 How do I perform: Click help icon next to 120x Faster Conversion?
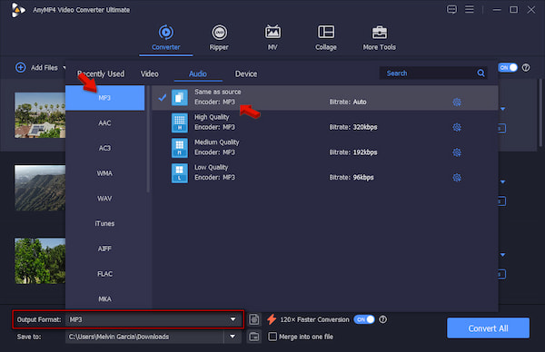pyautogui.click(x=382, y=319)
